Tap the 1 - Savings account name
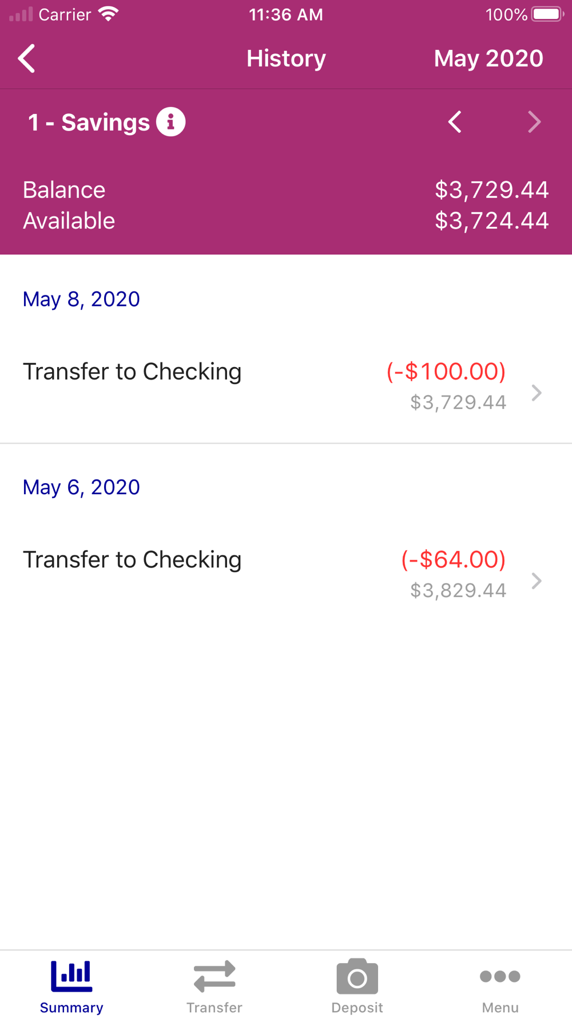Image resolution: width=572 pixels, height=1018 pixels. pos(89,122)
